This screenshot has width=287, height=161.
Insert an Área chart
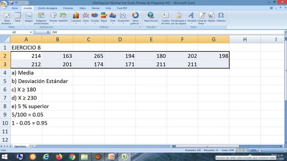(113, 18)
